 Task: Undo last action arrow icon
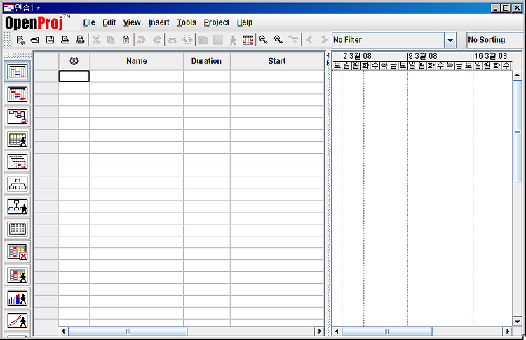coord(141,40)
